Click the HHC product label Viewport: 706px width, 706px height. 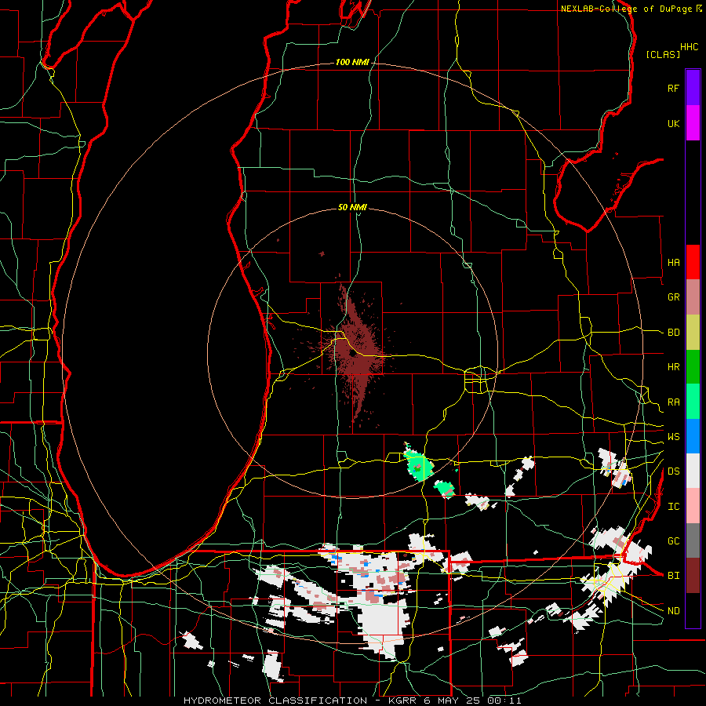coord(689,47)
